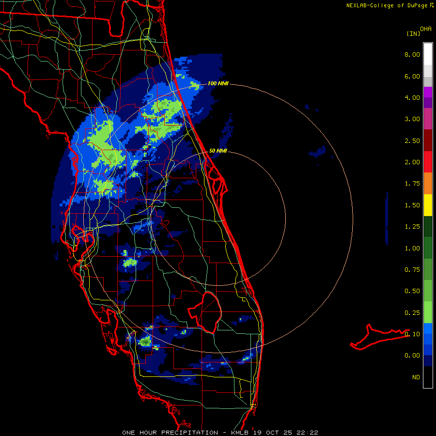Click the 1.00 legend value

tap(412, 249)
